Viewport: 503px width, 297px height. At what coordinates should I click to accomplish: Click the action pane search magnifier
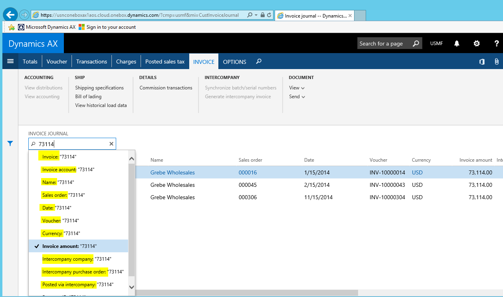[259, 61]
